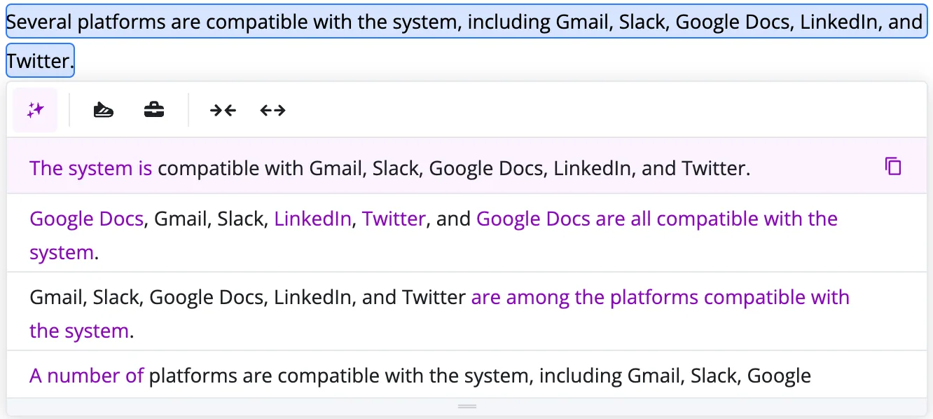Click the highlighted word "Twitter." in the original text

(40, 61)
